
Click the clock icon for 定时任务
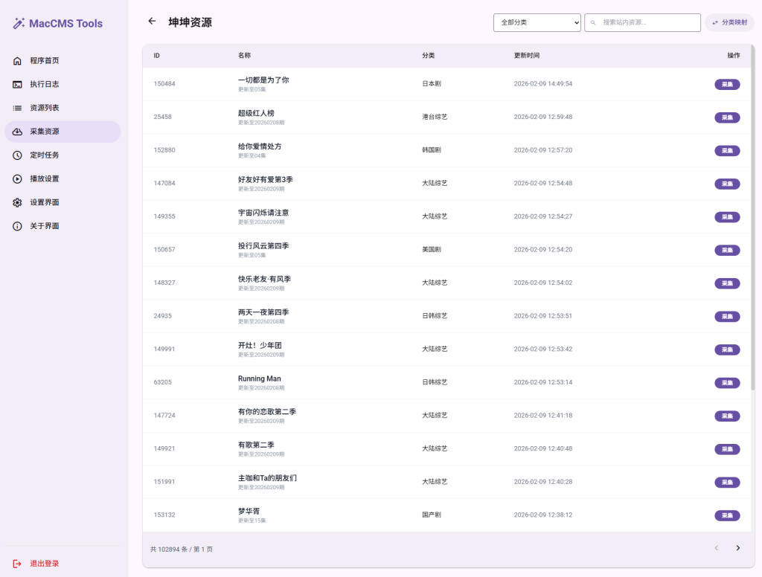point(17,155)
